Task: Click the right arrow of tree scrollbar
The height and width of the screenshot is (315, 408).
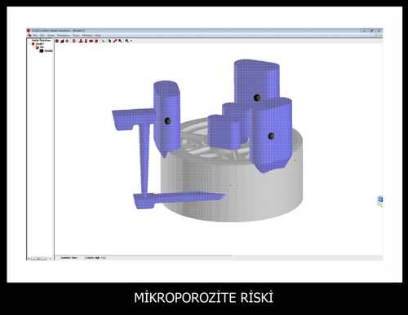Action: pyautogui.click(x=51, y=259)
